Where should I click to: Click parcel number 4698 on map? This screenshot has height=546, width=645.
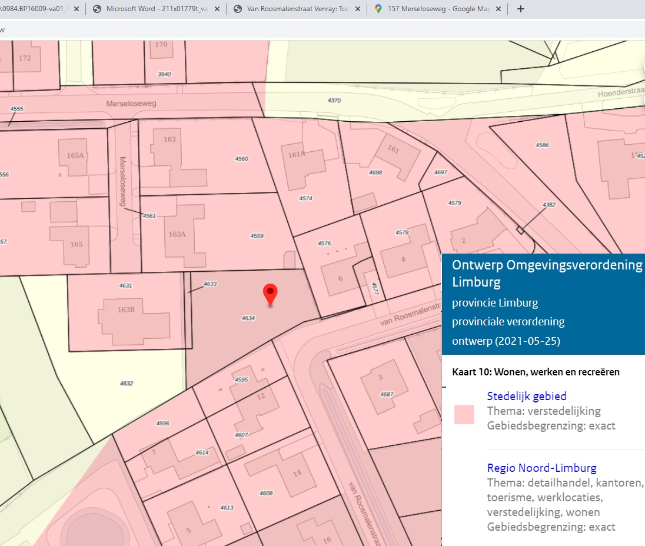[x=375, y=172]
